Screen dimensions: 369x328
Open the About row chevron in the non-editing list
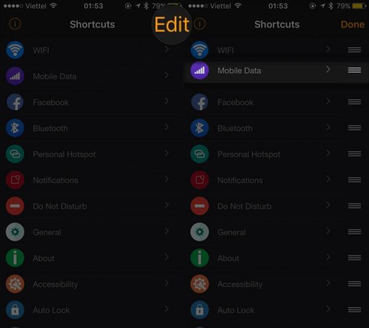167,257
